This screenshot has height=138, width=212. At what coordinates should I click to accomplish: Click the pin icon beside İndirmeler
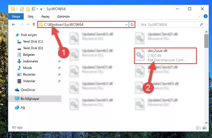coord(59,61)
